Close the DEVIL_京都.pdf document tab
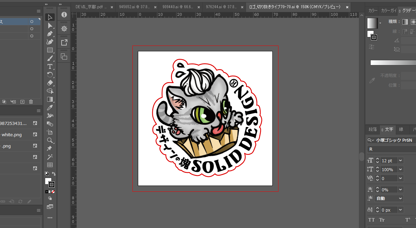 click(112, 7)
